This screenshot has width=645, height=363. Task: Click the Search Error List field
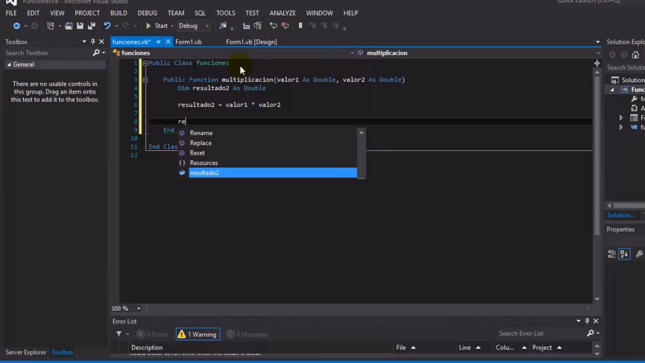tap(540, 333)
